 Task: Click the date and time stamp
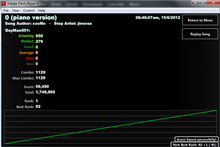158,17
